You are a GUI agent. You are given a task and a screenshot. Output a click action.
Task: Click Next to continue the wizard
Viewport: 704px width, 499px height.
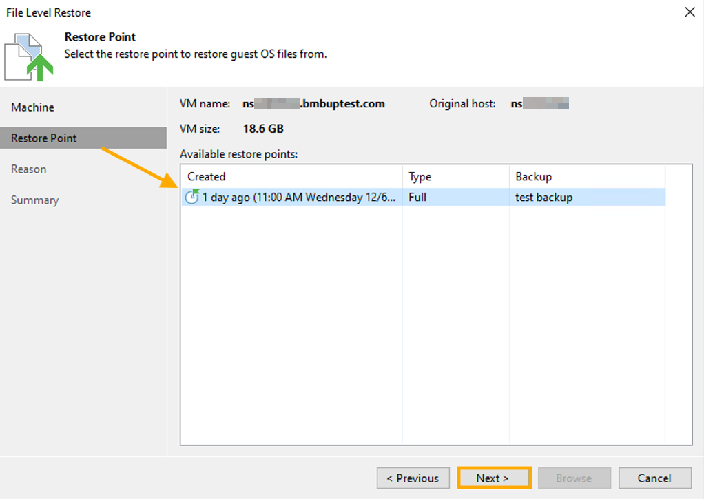(x=493, y=478)
